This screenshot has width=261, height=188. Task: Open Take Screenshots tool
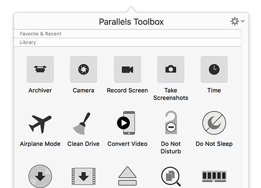[171, 69]
